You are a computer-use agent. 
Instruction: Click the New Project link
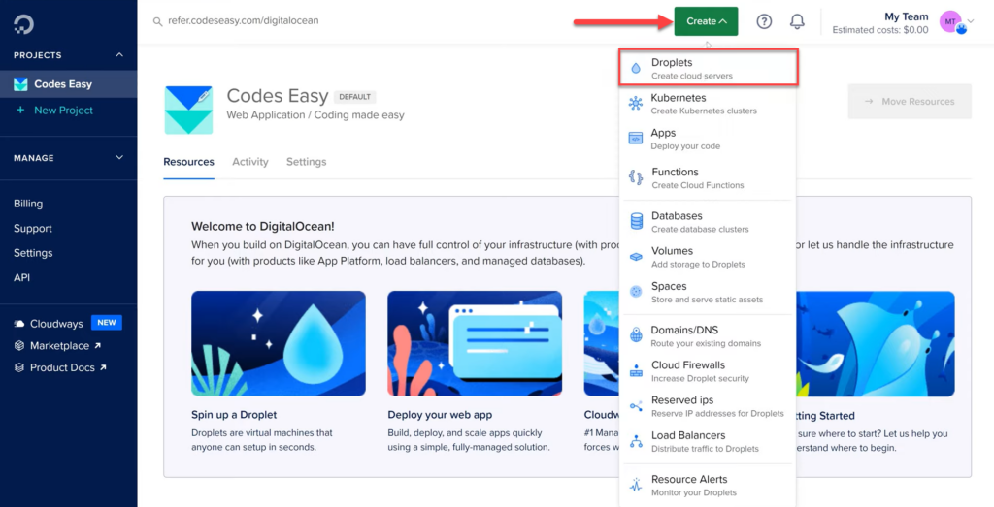click(63, 111)
